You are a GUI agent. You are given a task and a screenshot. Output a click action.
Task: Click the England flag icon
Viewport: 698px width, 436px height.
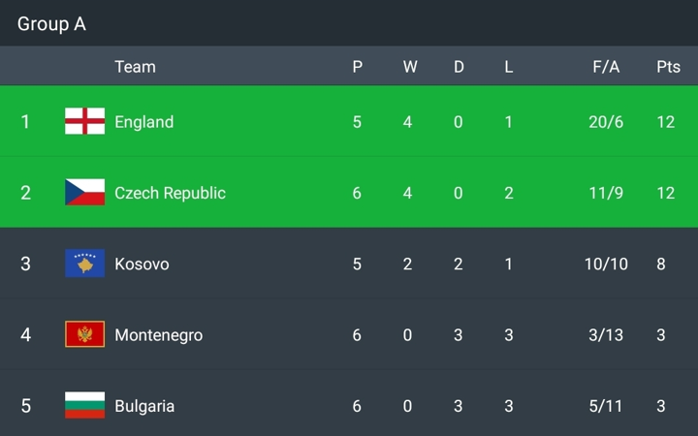pos(84,121)
